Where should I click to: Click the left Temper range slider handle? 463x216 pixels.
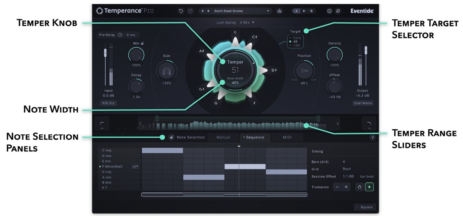(157, 118)
